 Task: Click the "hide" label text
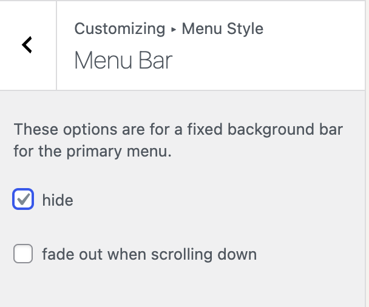58,200
